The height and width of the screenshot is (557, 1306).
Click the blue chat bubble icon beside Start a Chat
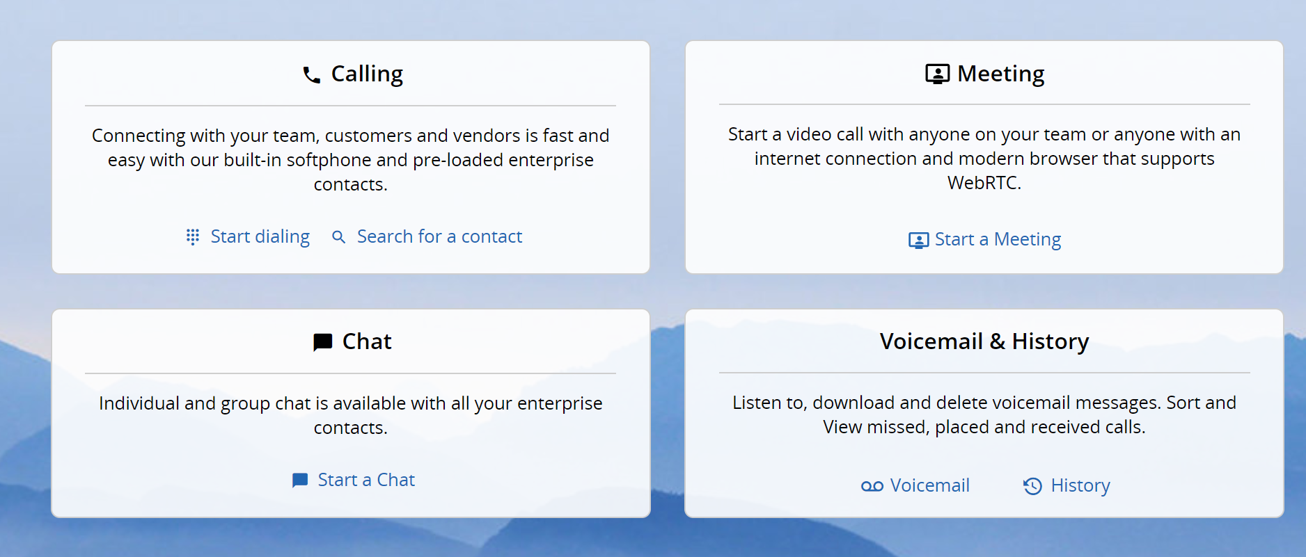(300, 481)
